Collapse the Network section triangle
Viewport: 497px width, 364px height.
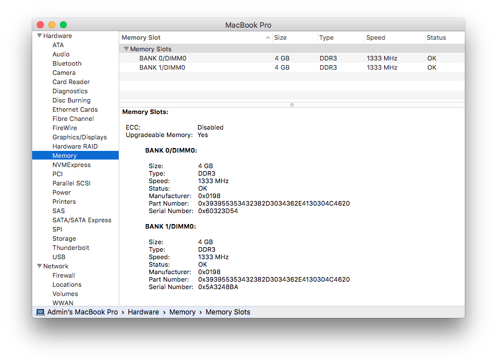pos(39,266)
